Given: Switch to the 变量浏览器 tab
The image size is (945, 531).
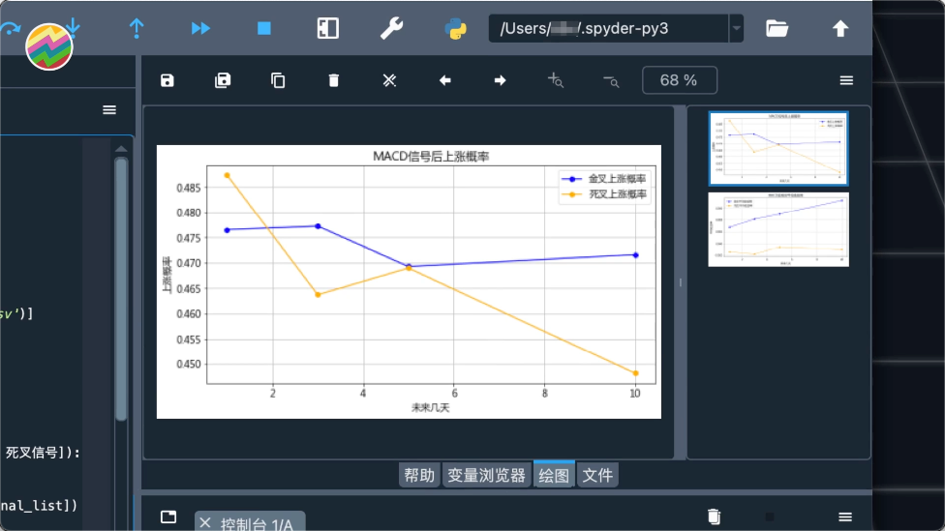Looking at the screenshot, I should [x=487, y=475].
